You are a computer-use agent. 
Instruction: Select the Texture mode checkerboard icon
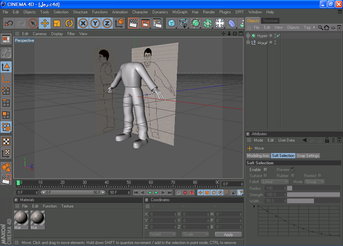coord(6,141)
